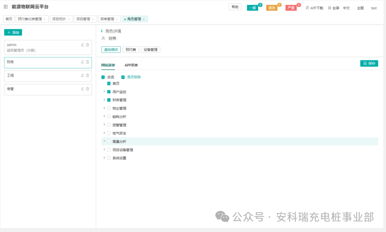Switch to the 首页 page tab
386x232 pixels.
(9, 19)
